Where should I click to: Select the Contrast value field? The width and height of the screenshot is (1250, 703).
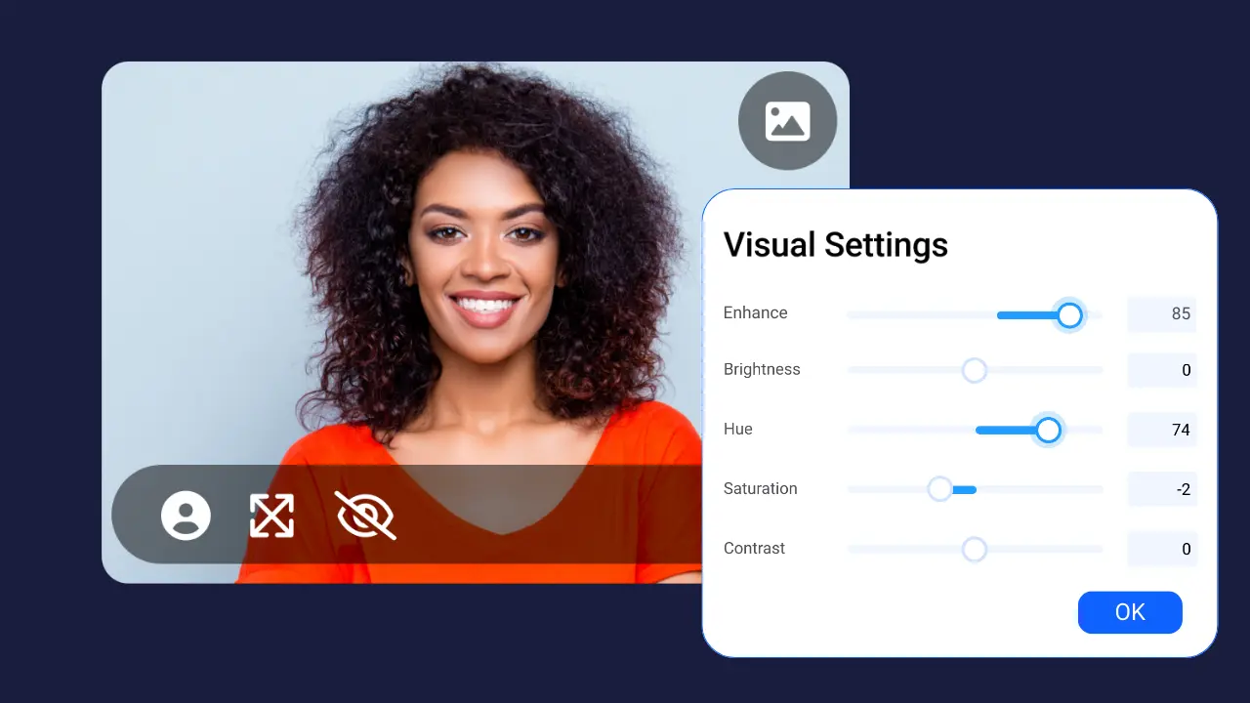[1161, 549]
